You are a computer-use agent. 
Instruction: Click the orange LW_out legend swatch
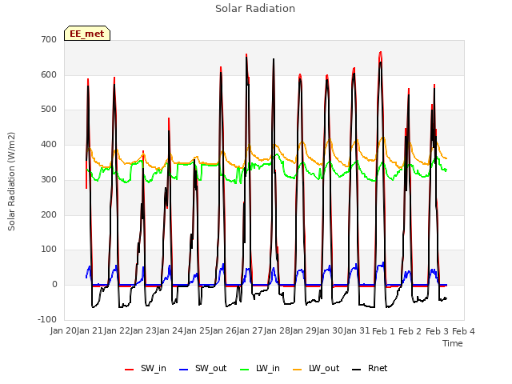point(297,370)
